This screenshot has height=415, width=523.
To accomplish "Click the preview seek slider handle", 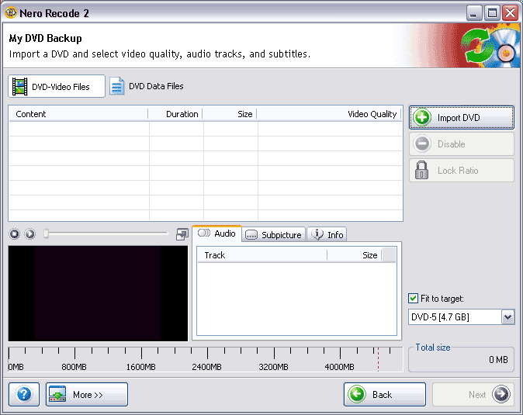I will click(46, 233).
